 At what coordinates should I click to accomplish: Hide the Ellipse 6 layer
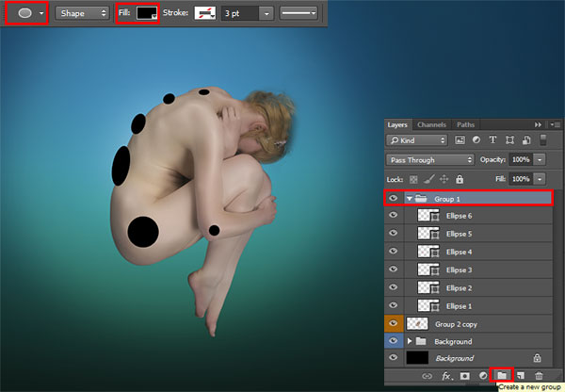tap(393, 215)
